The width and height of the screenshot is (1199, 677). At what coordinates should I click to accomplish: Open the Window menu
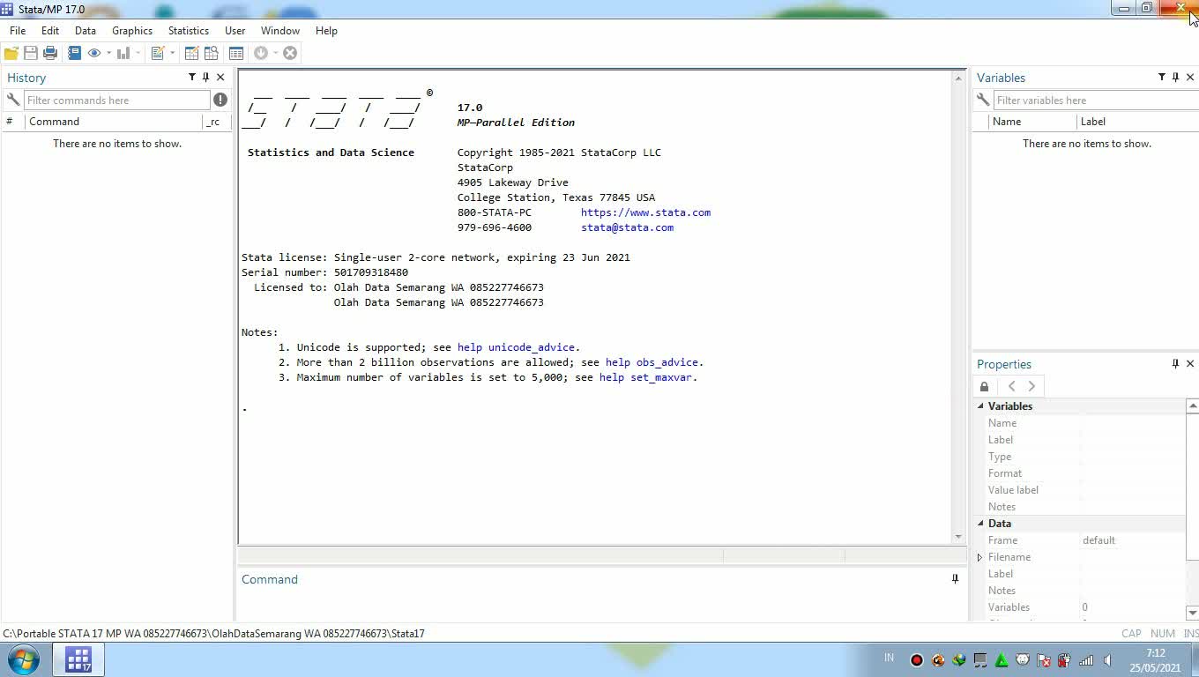tap(280, 30)
